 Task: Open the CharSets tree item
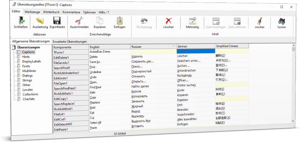pos(29,99)
